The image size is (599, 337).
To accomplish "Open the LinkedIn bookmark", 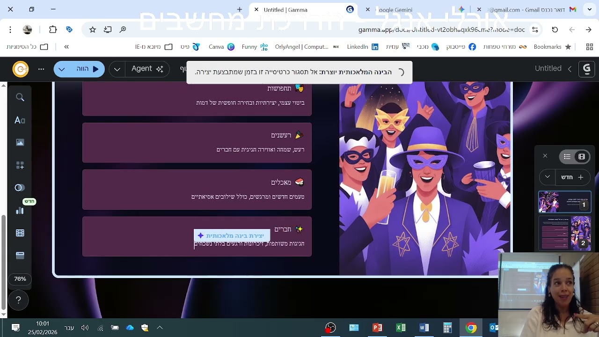I will (x=363, y=47).
